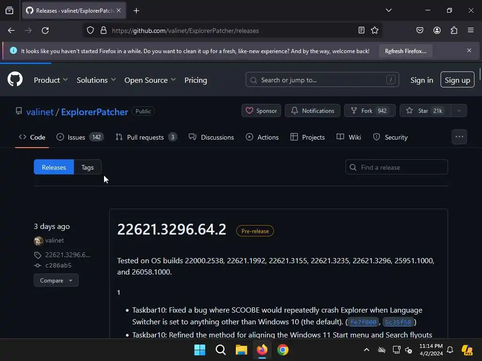Close the Releases tab
The image size is (482, 361).
click(119, 10)
